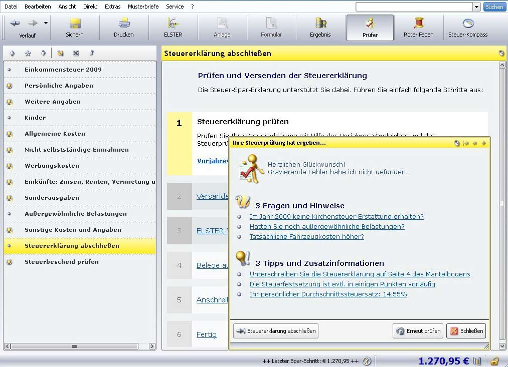Open the Musterbriefe menu

[143, 7]
